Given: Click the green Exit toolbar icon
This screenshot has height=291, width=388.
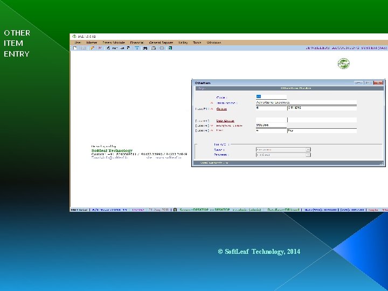Looking at the screenshot, I should [170, 48].
